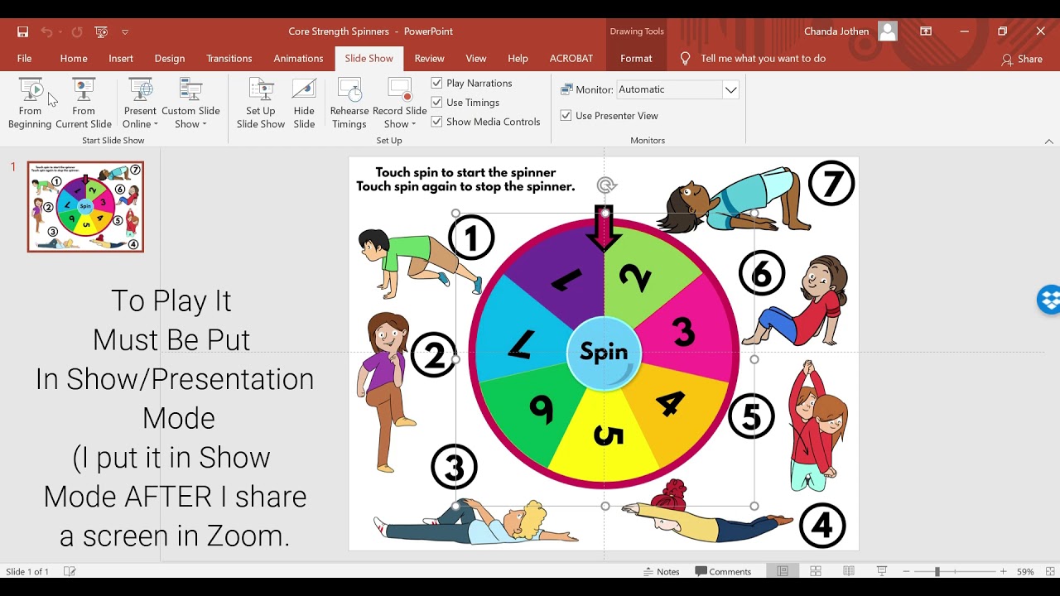This screenshot has width=1060, height=596.
Task: Toggle the Use Timings checkbox
Action: tap(437, 103)
